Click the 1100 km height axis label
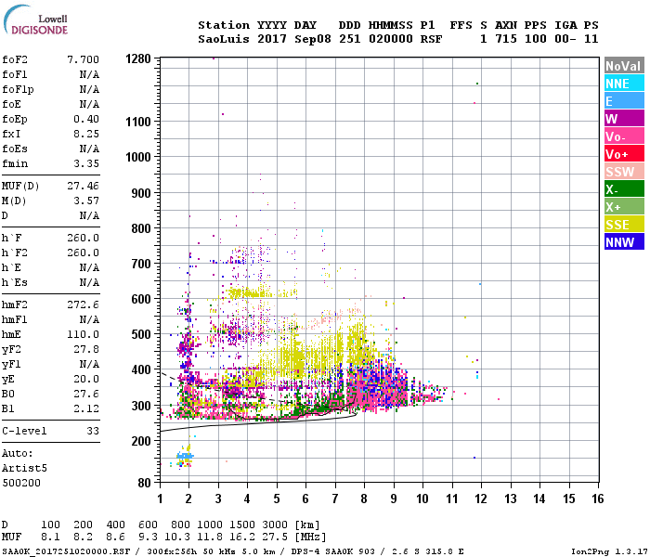Viewport: 650px width, 557px height. click(138, 122)
